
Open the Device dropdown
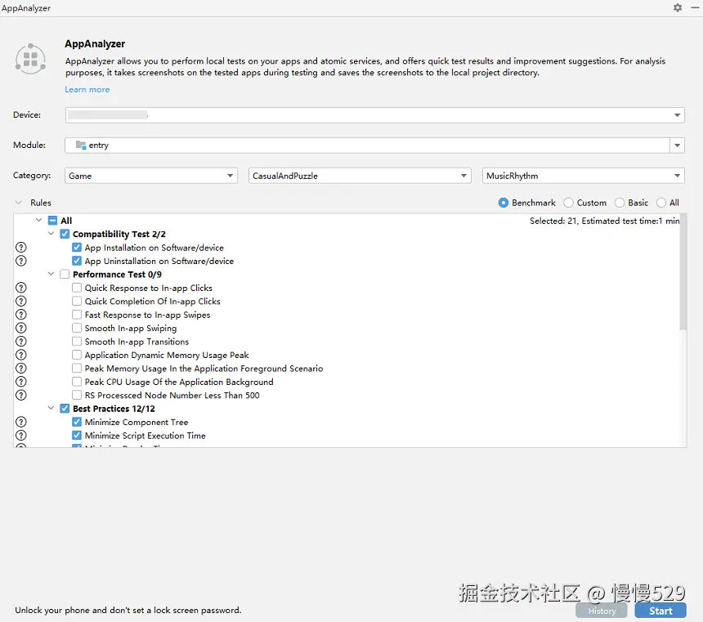375,115
